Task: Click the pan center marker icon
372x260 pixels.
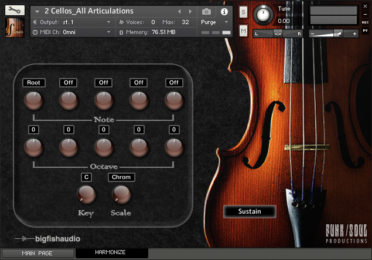Action: (x=278, y=33)
